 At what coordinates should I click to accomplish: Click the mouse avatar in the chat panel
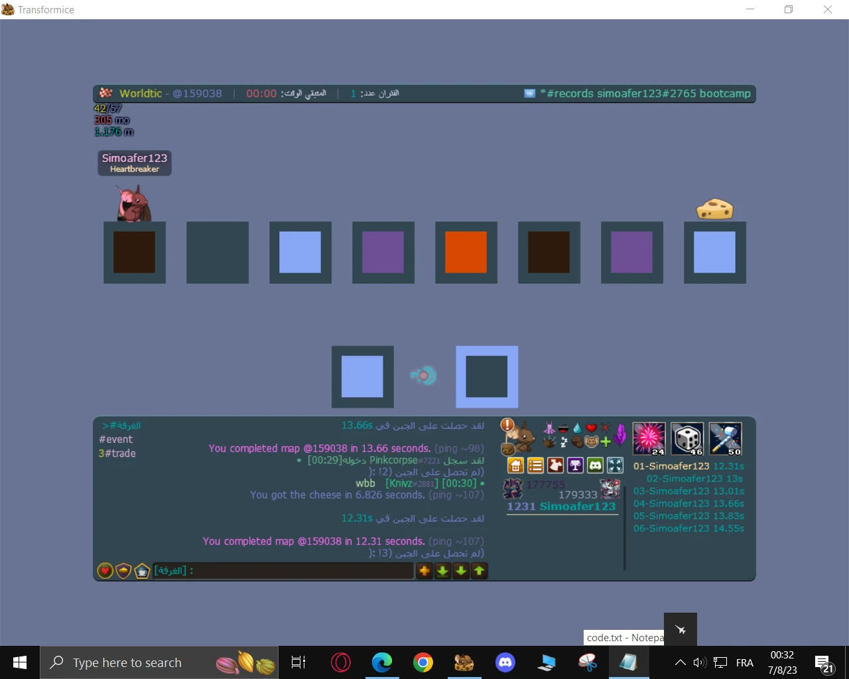(x=520, y=436)
